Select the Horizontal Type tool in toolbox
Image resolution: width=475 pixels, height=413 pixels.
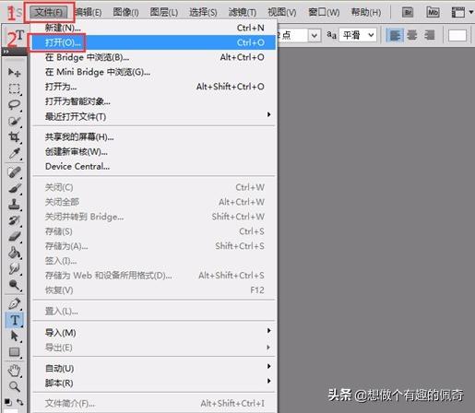(14, 320)
